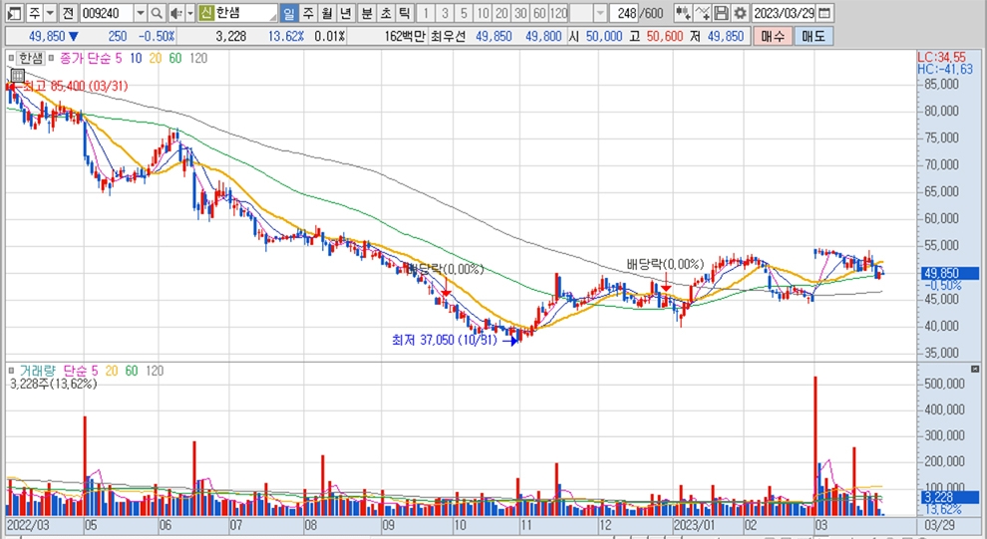Click the stock search magnifier icon
This screenshot has height=539, width=987.
click(157, 13)
